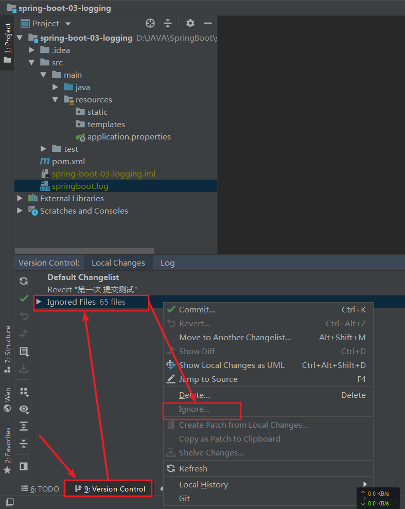Open the 6: TODO tool window
The image size is (405, 509).
point(40,489)
